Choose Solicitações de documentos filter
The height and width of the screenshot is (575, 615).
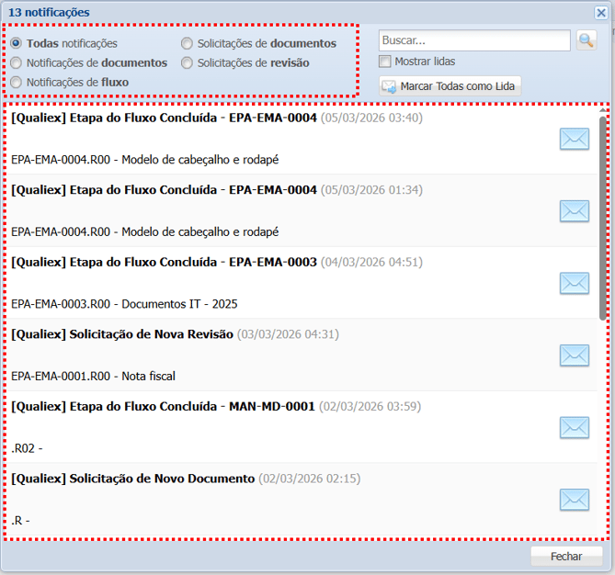188,43
